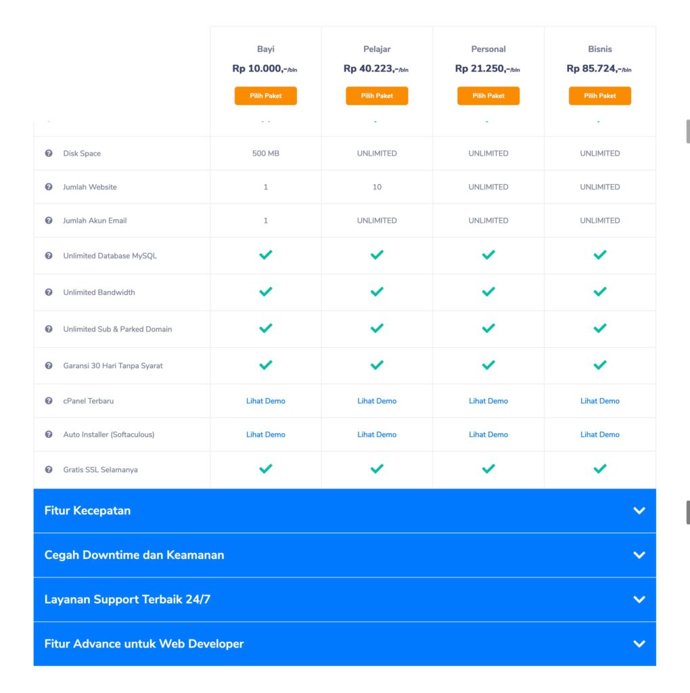Open Personal cPanel Terbaru Lihat Demo link
This screenshot has height=693, width=690.
(x=488, y=401)
